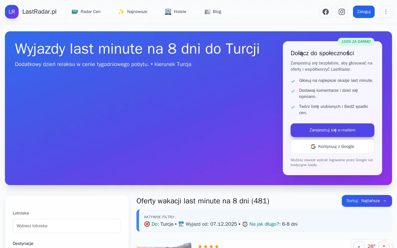397x248 pixels.
Task: Click the Google logo in Kontynuuj button
Action: pos(313,147)
